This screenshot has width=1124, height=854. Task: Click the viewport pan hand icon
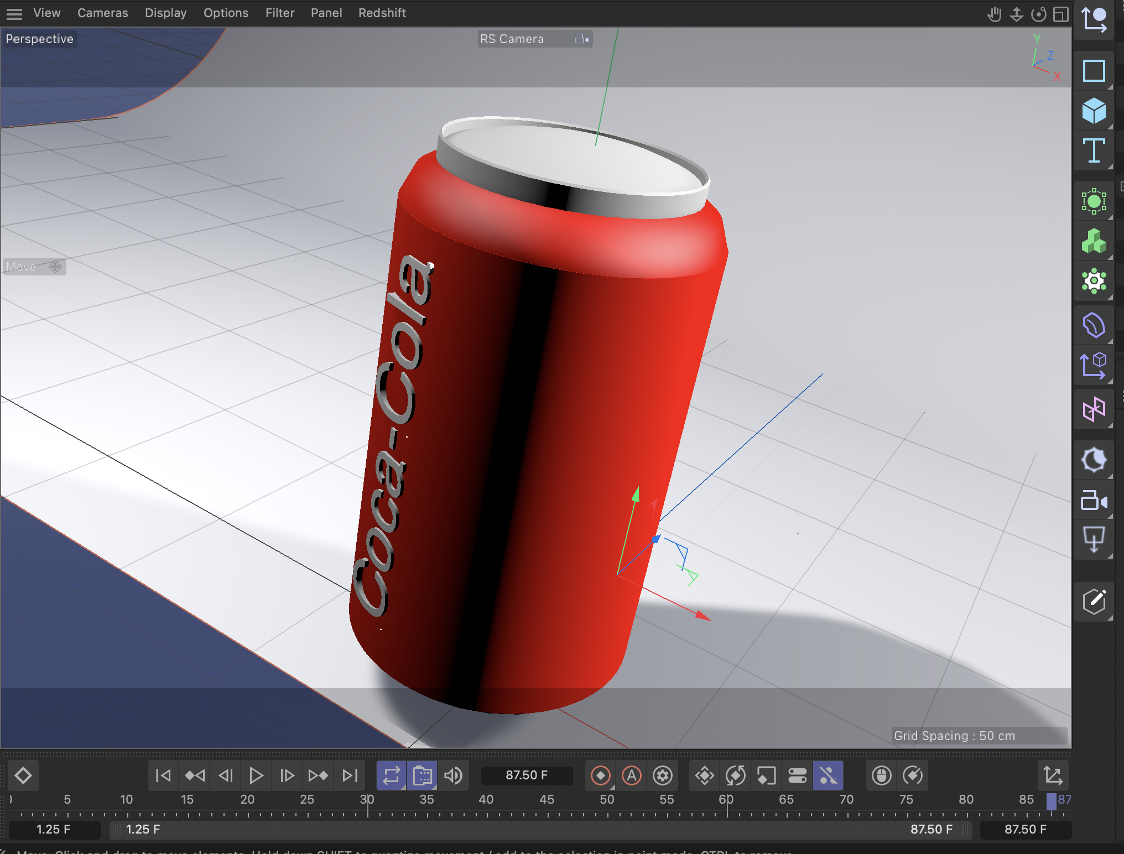point(994,14)
